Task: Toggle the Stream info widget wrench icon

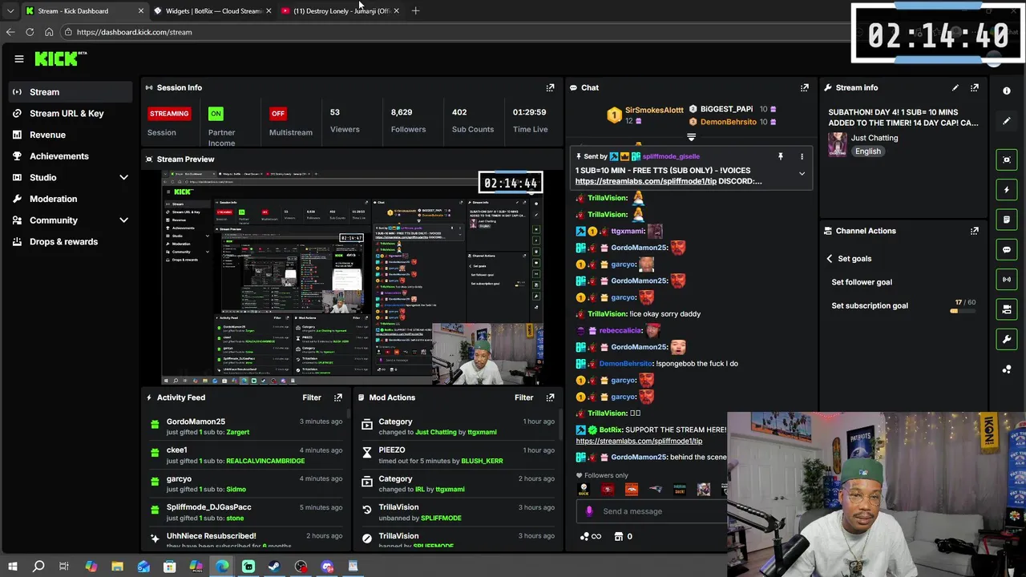Action: pyautogui.click(x=1007, y=339)
